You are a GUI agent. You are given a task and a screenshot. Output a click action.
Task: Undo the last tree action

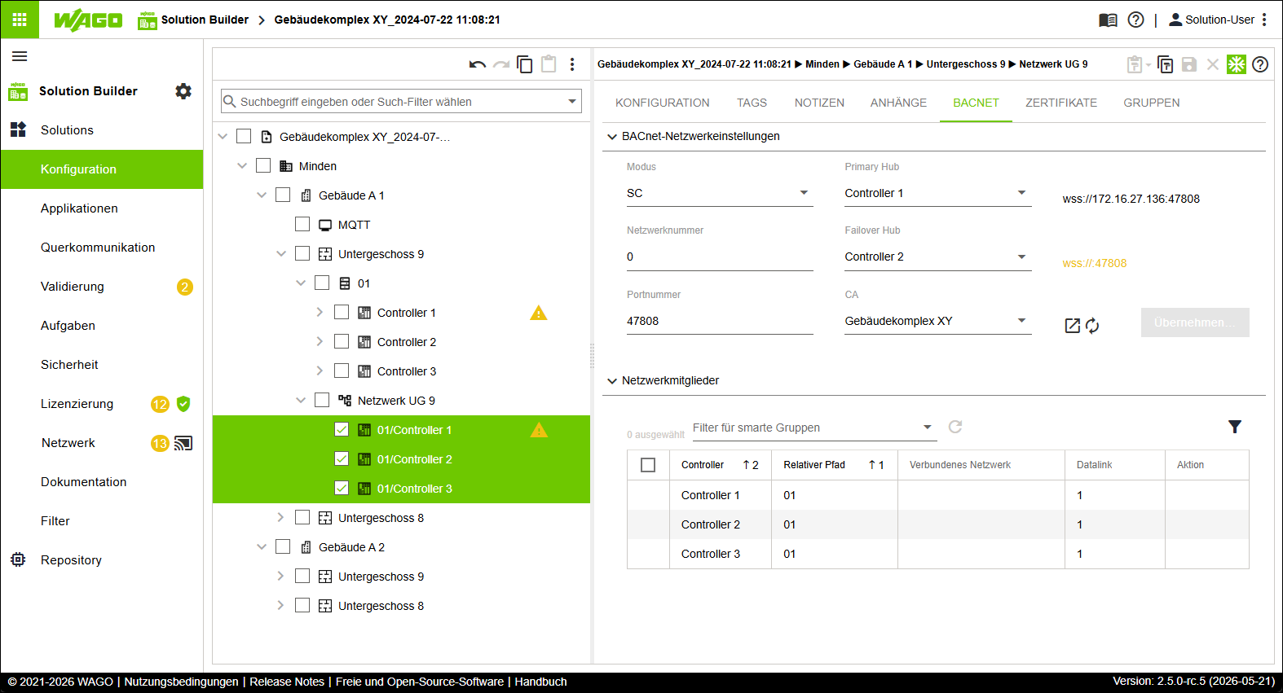478,64
